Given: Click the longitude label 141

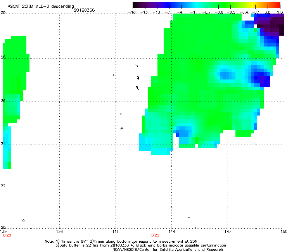Looking at the screenshot, I should click(115, 231).
